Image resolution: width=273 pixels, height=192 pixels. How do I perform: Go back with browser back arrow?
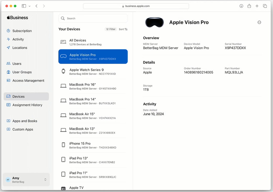tap(37, 6)
